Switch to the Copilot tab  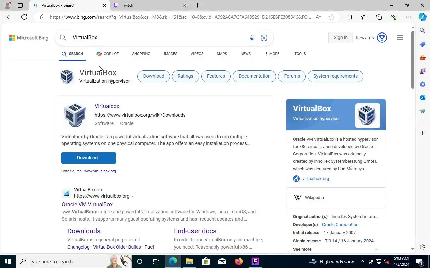[x=107, y=54]
